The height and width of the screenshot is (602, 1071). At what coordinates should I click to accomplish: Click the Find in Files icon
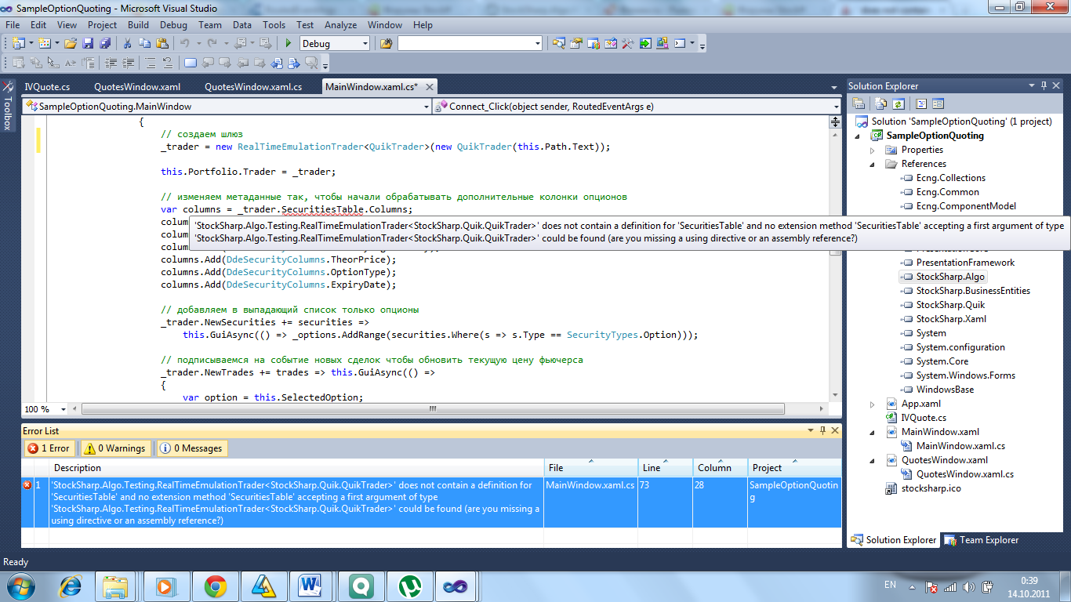386,44
